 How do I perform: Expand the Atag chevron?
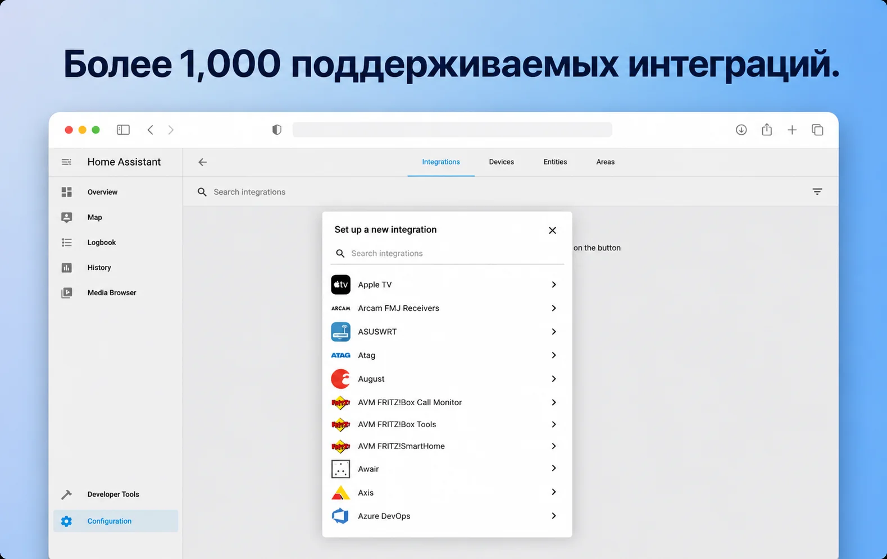click(x=554, y=355)
